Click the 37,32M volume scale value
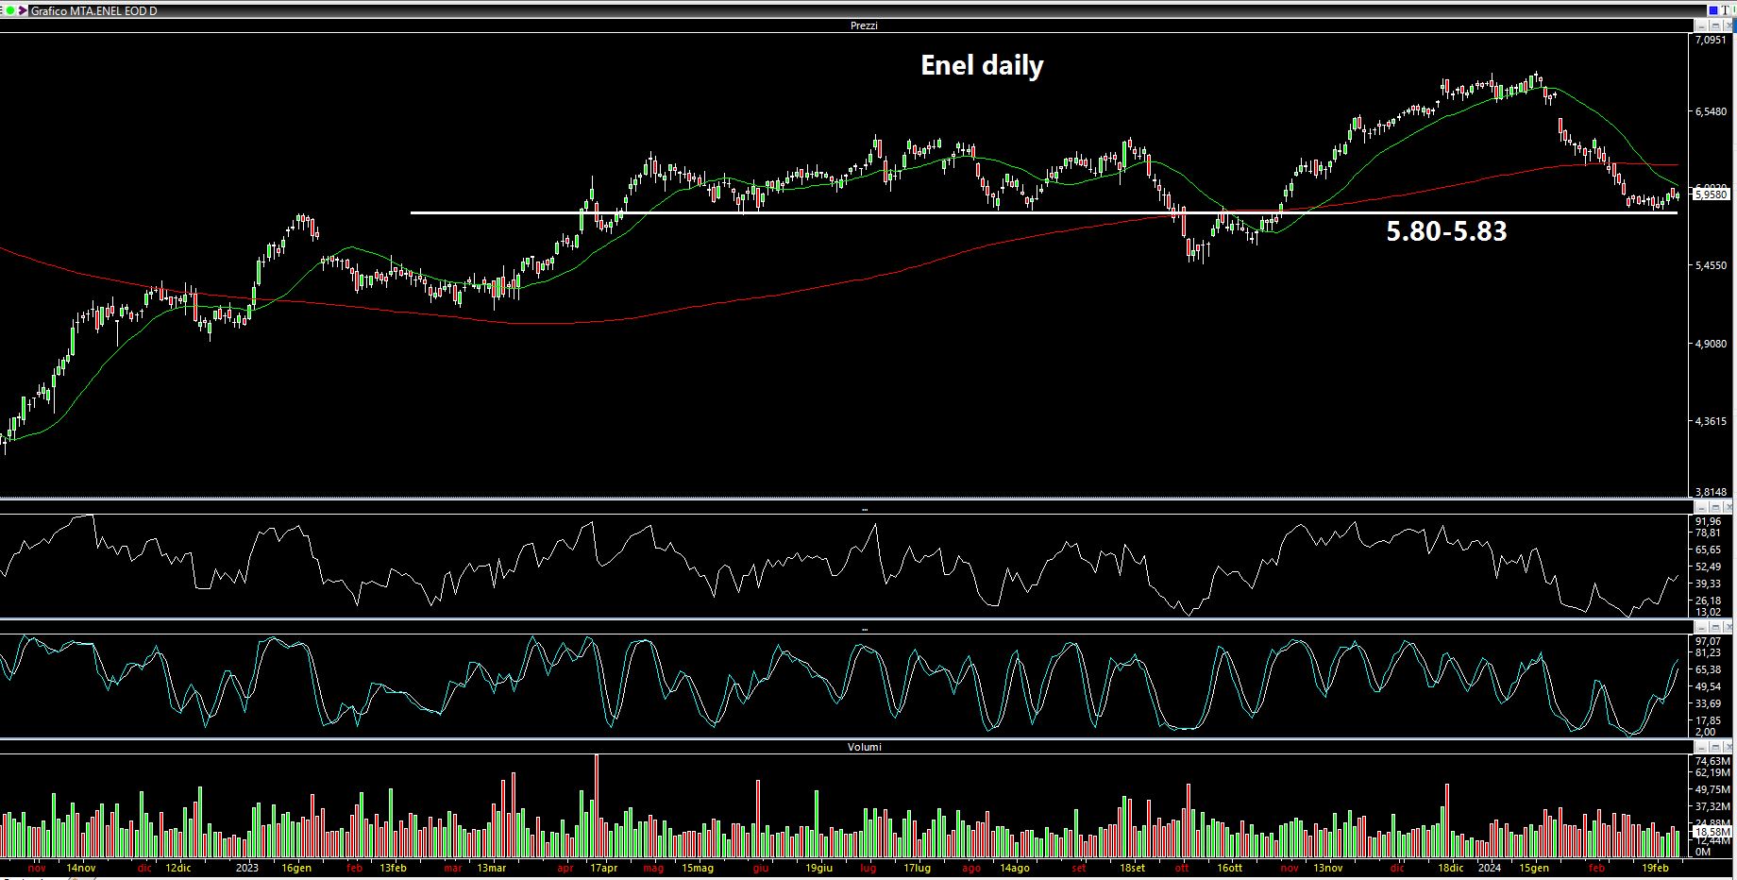 pos(1712,806)
